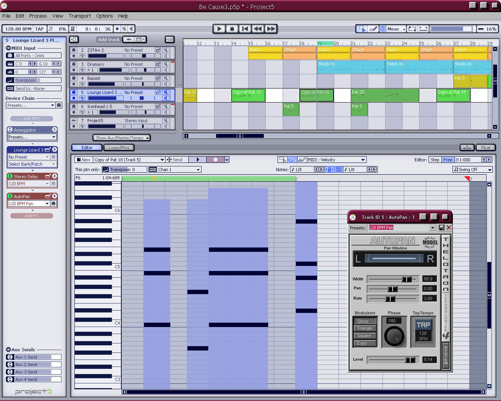Click the Aux 1 Send power icon
Viewport: 501px width, 401px height.
[10, 357]
